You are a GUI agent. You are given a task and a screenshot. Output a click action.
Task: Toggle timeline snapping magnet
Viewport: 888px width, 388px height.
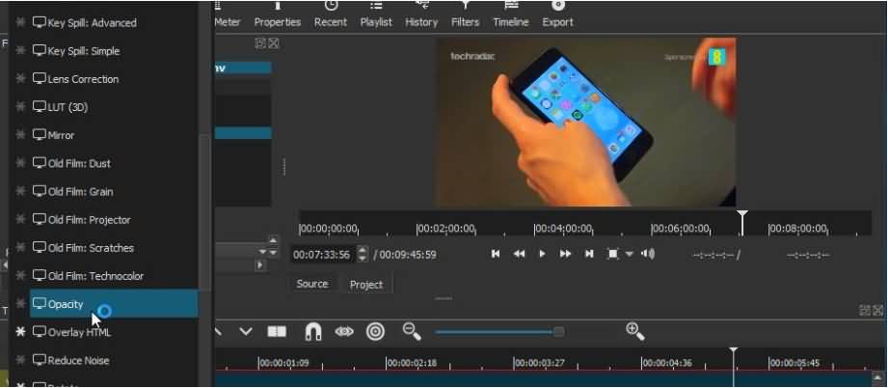coord(313,331)
